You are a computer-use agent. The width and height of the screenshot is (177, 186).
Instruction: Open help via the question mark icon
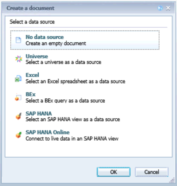coord(160,8)
